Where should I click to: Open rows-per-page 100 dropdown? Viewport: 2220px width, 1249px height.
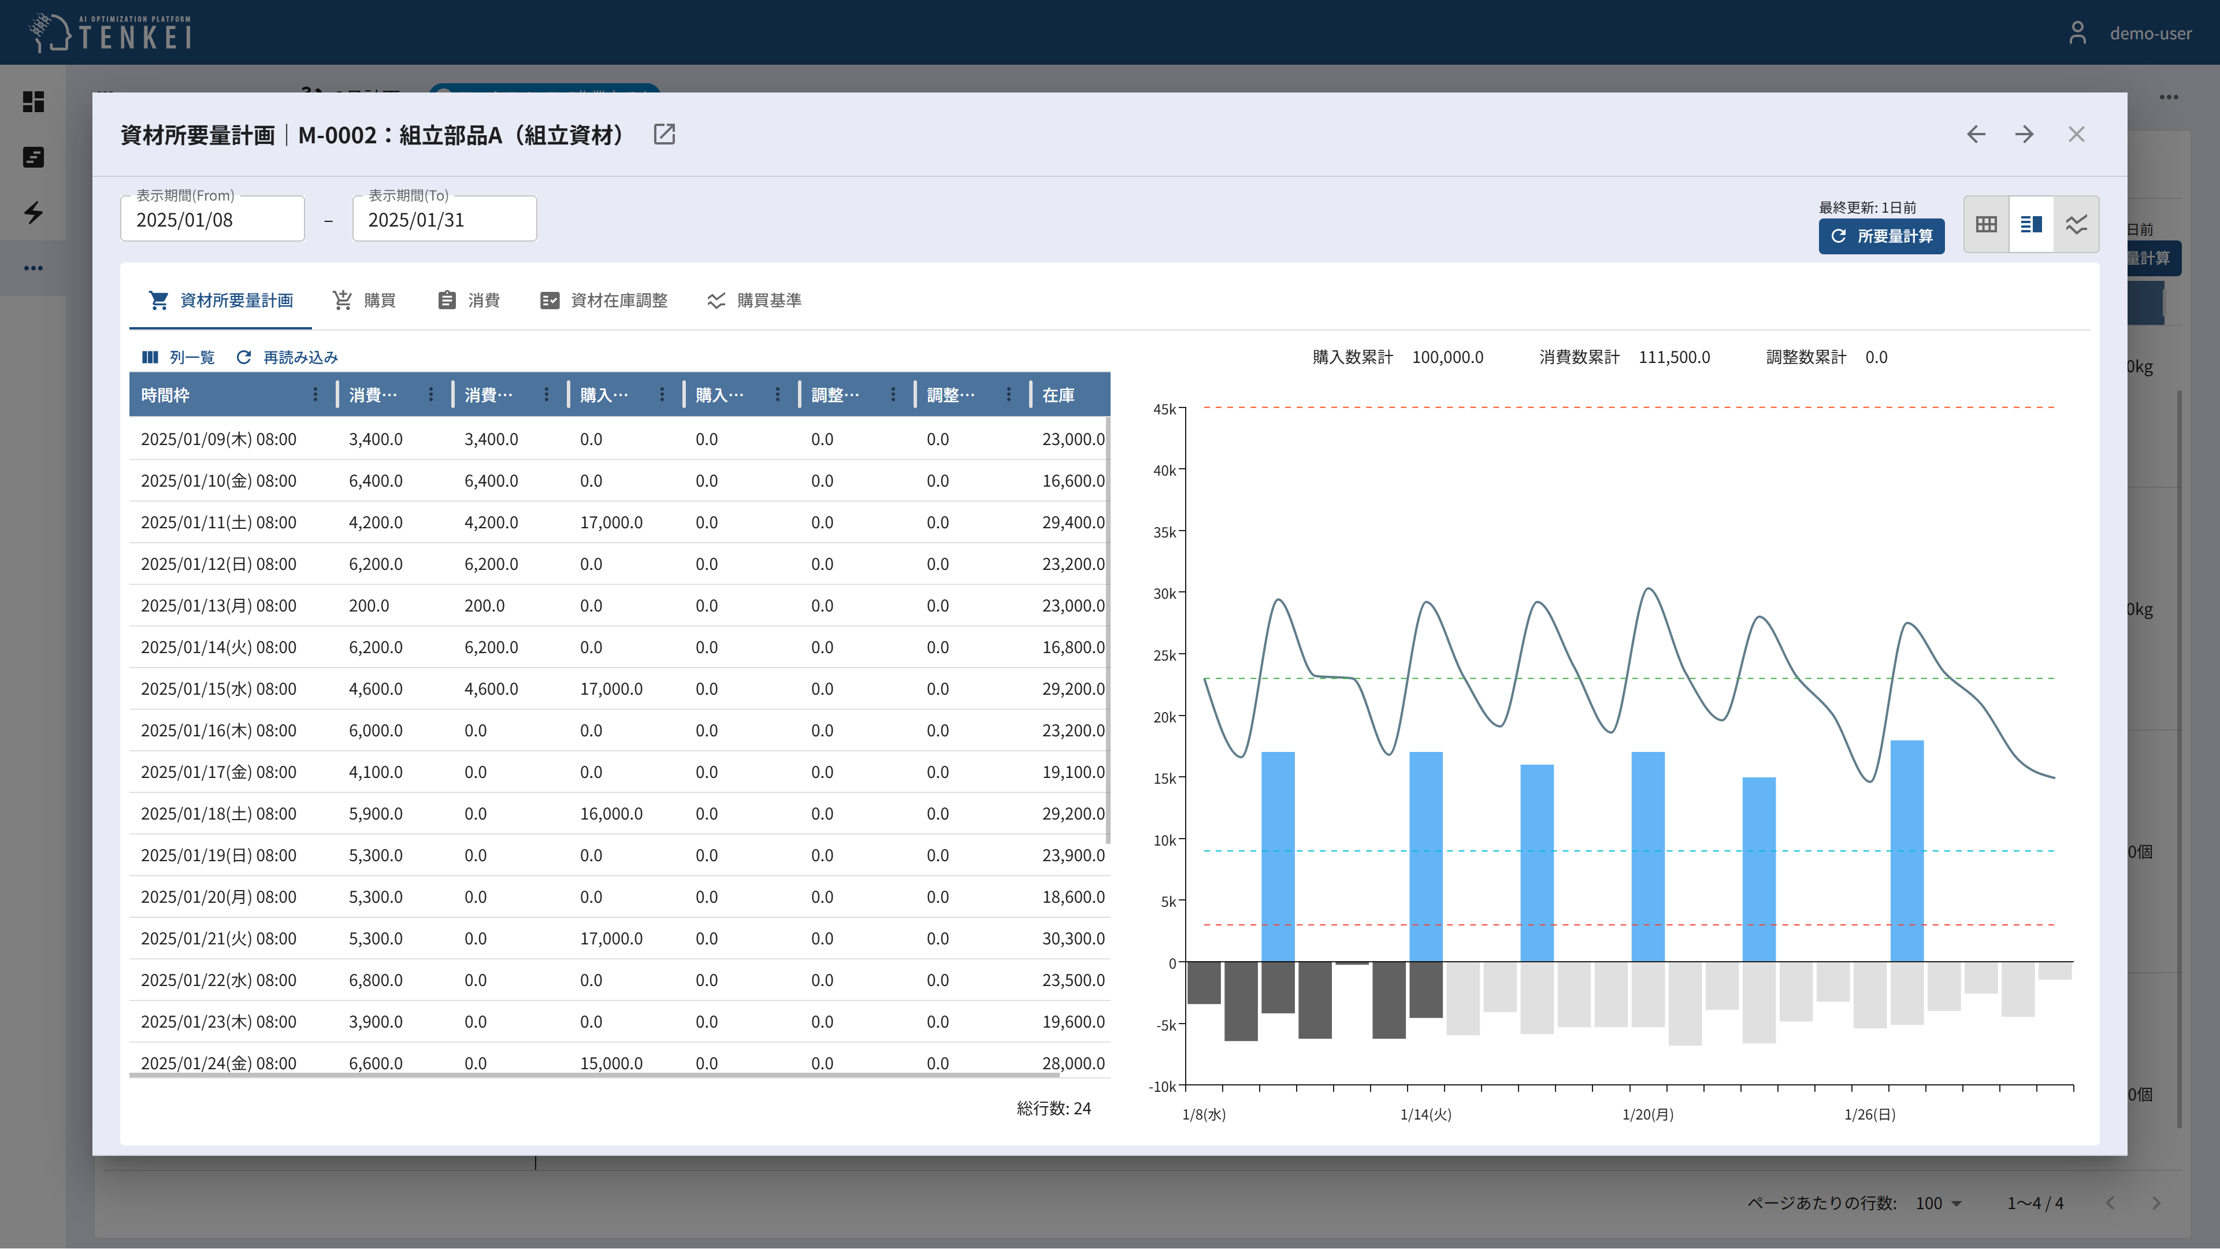(1938, 1203)
